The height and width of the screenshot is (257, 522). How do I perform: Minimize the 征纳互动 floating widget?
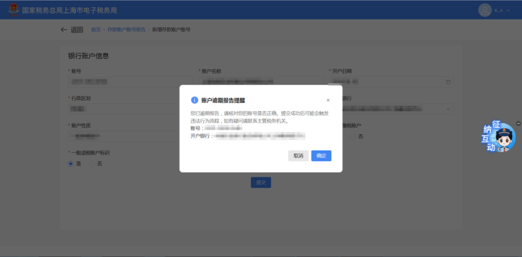click(518, 124)
